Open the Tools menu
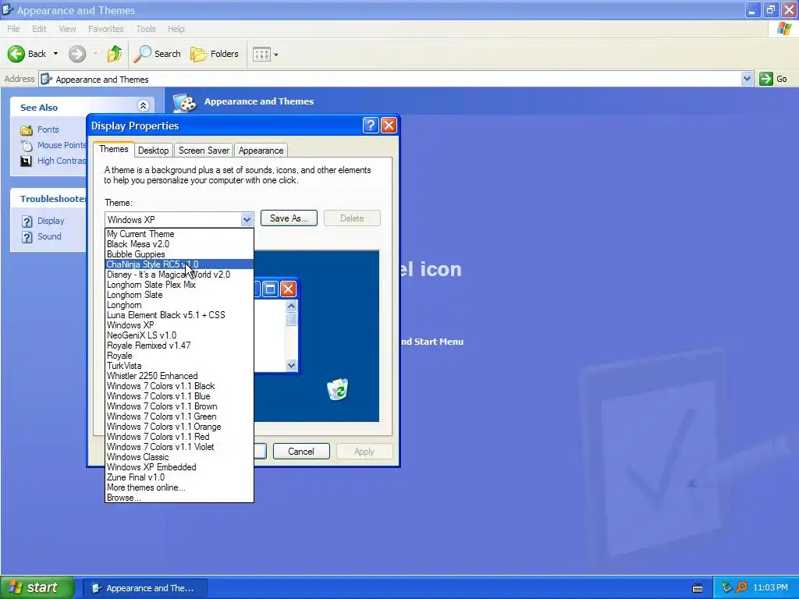Viewport: 799px width, 599px height. (x=146, y=29)
